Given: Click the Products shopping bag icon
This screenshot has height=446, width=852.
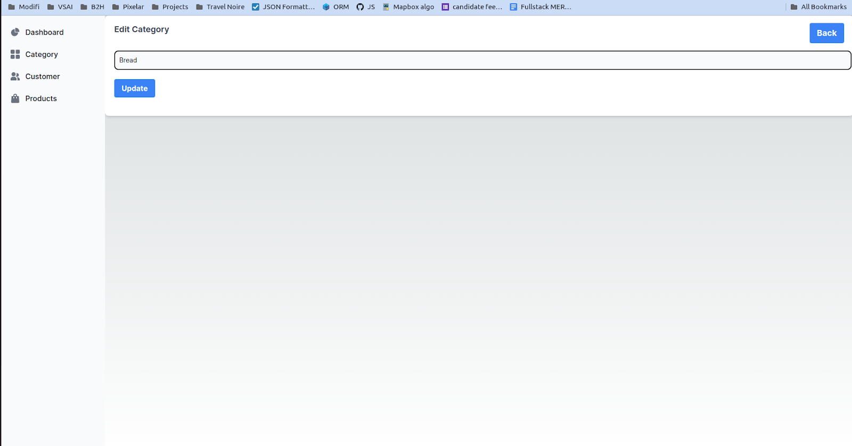Looking at the screenshot, I should click(x=15, y=98).
